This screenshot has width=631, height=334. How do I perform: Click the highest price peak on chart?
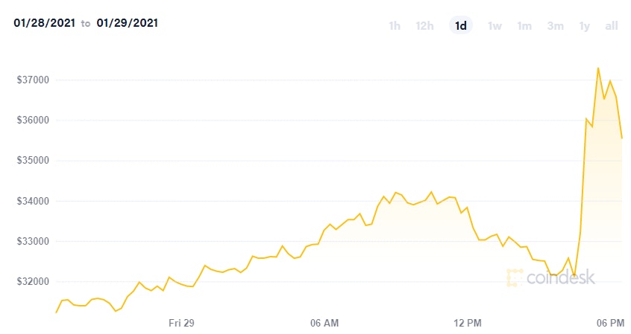point(598,68)
